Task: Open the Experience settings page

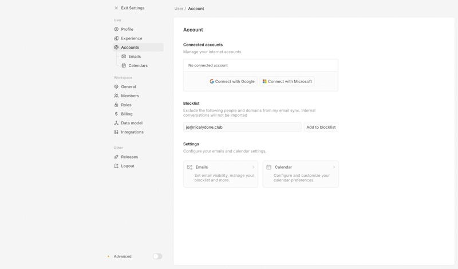Action: click(x=138, y=38)
